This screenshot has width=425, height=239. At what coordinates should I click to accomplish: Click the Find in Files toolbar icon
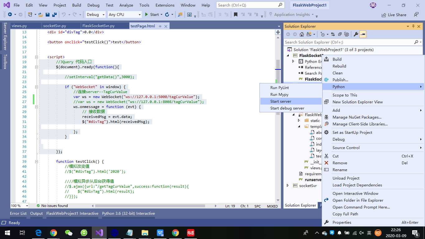tap(180, 15)
